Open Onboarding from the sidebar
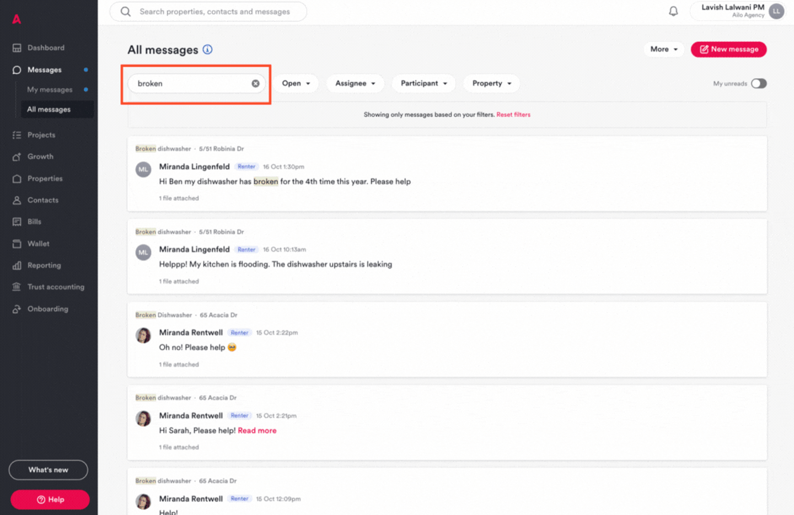 [49, 309]
